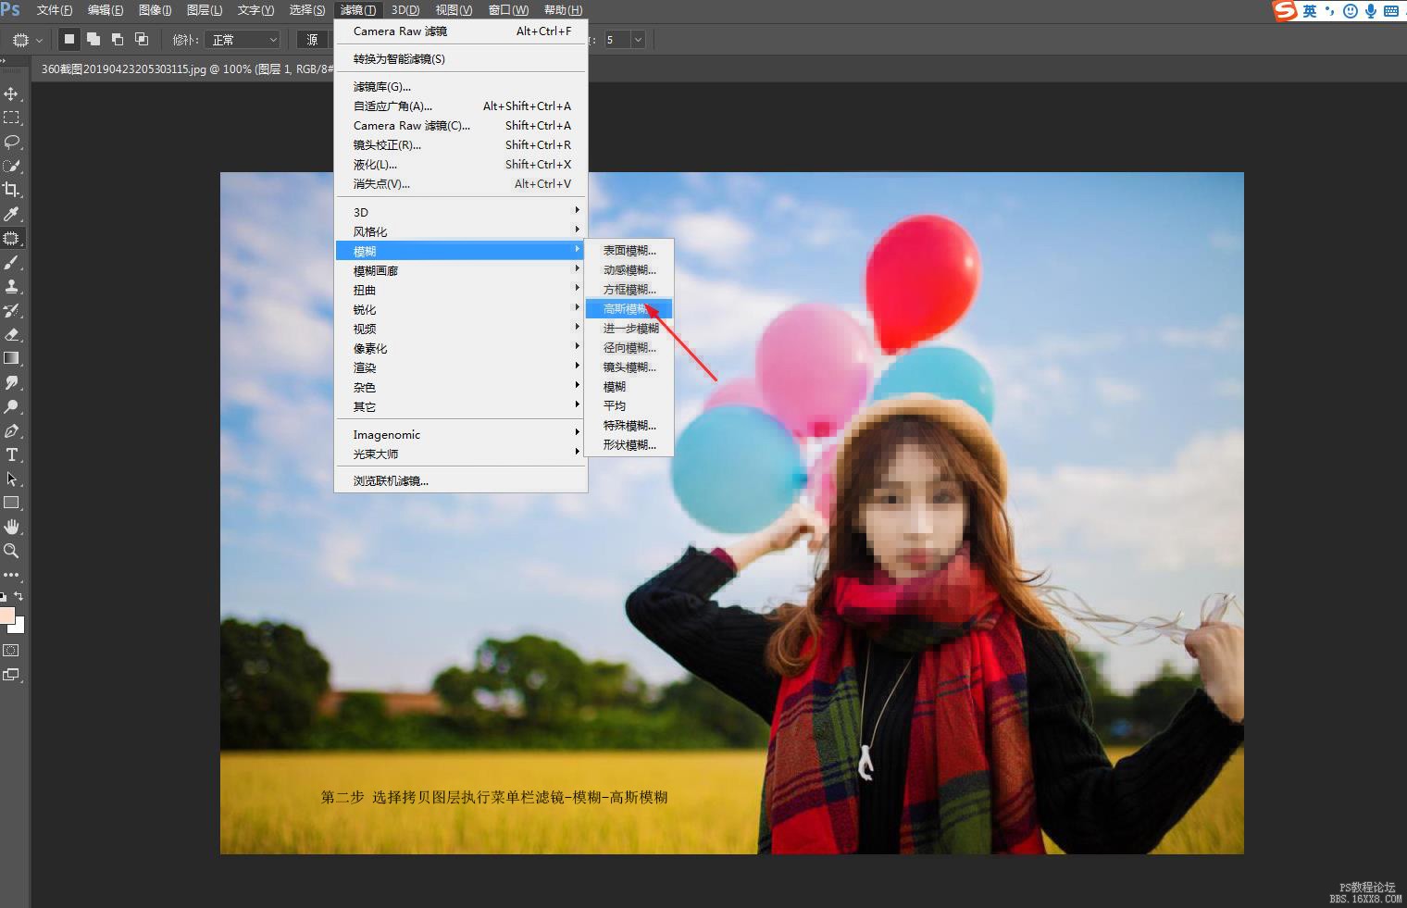The height and width of the screenshot is (908, 1407).
Task: Click the background color swatch
Action: 19,628
